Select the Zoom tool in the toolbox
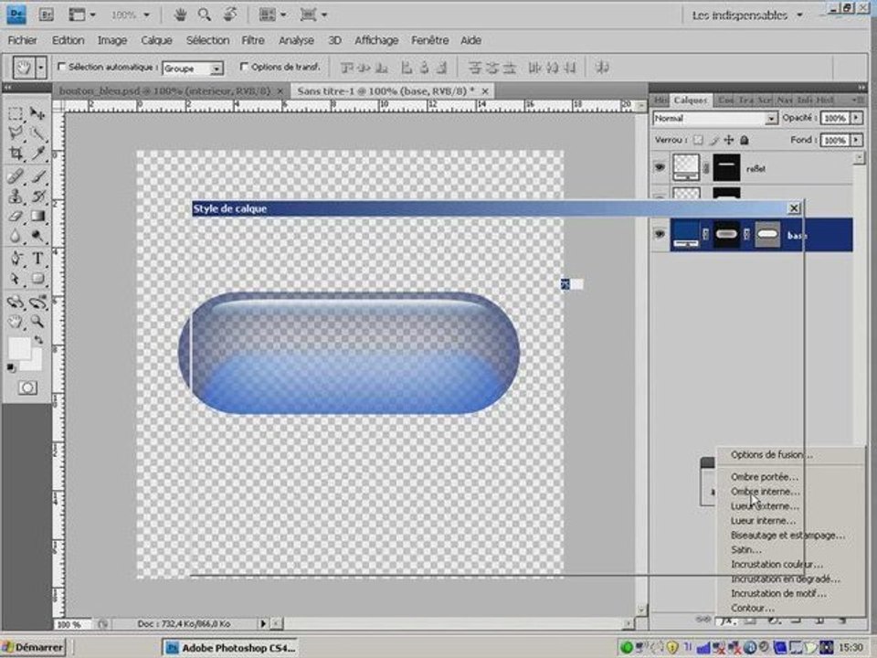 pos(37,322)
